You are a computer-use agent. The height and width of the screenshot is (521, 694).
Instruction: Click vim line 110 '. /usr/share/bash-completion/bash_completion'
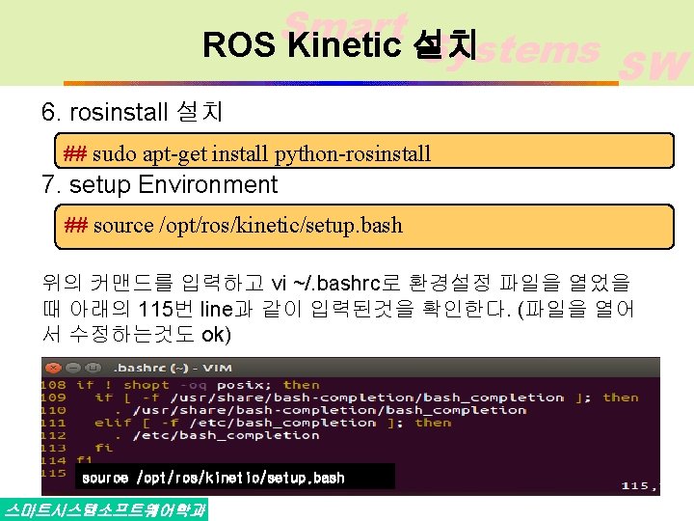[x=320, y=410]
